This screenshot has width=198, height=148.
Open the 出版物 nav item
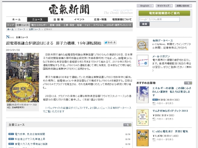pos(59,19)
